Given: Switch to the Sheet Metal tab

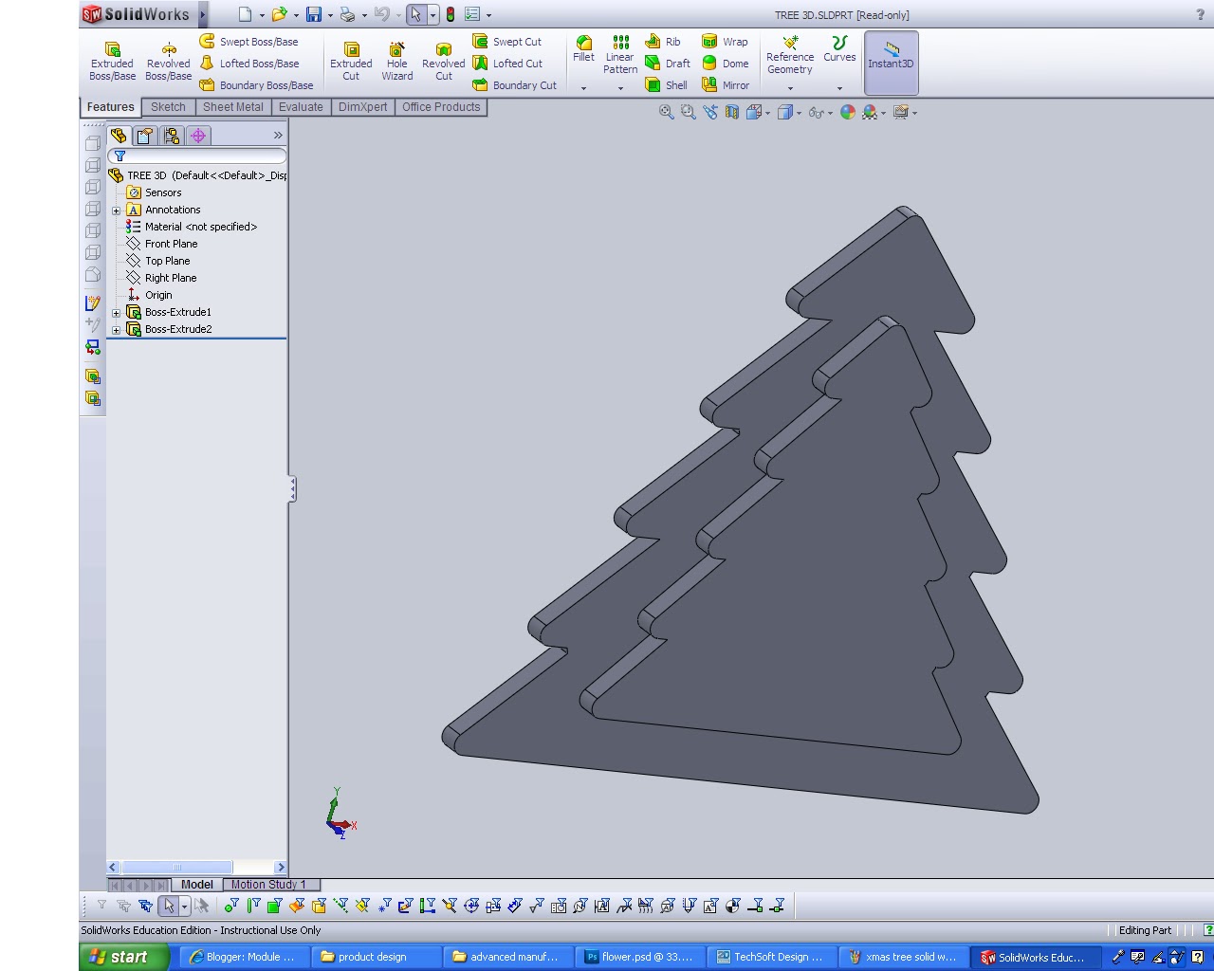Looking at the screenshot, I should point(233,107).
